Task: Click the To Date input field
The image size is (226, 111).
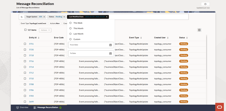Action: point(91,53)
